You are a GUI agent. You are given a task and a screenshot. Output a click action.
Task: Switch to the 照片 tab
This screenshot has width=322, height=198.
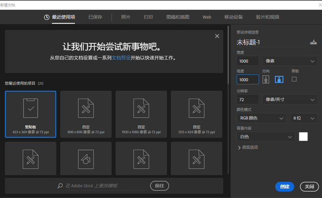[x=125, y=17]
